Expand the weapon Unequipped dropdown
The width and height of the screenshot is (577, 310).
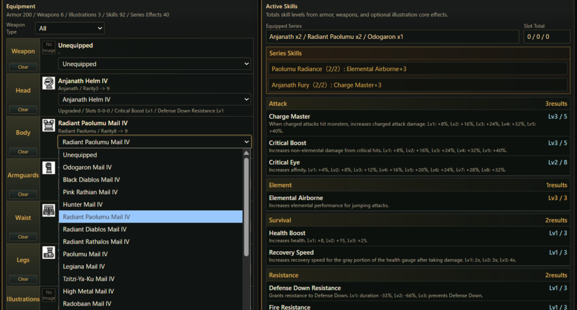point(154,64)
